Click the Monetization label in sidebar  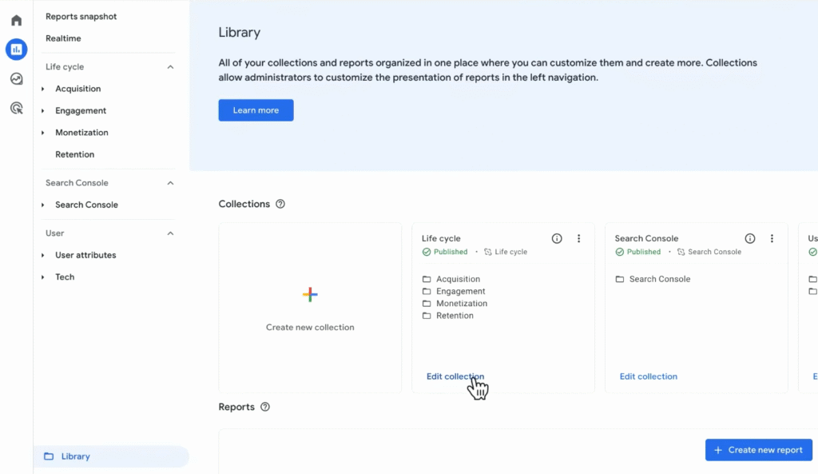[82, 133]
